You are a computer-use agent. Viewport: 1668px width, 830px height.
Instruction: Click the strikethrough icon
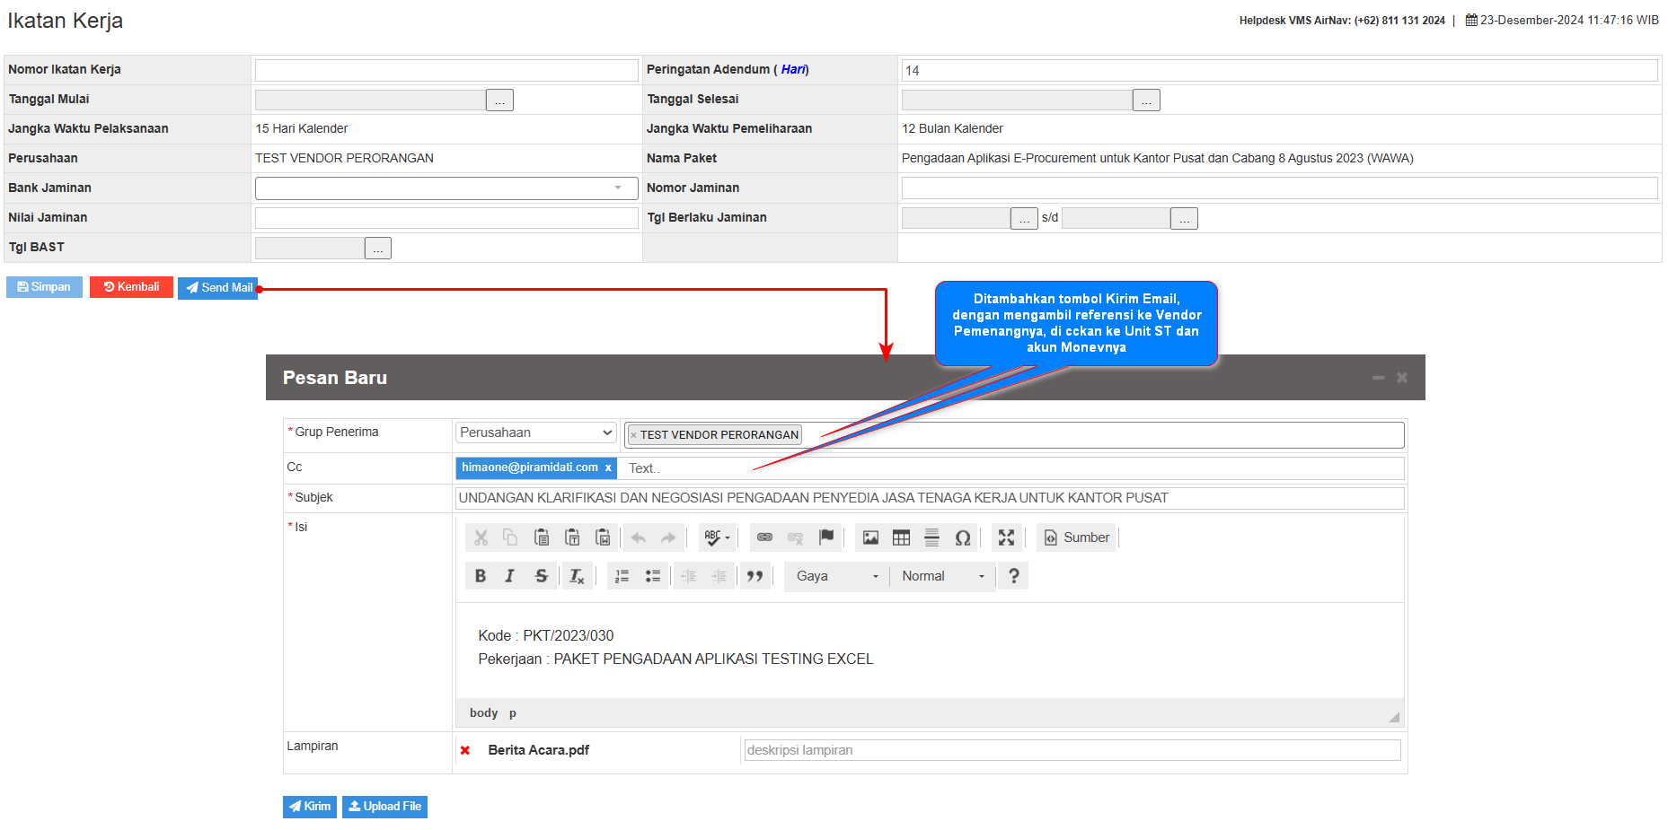(541, 576)
